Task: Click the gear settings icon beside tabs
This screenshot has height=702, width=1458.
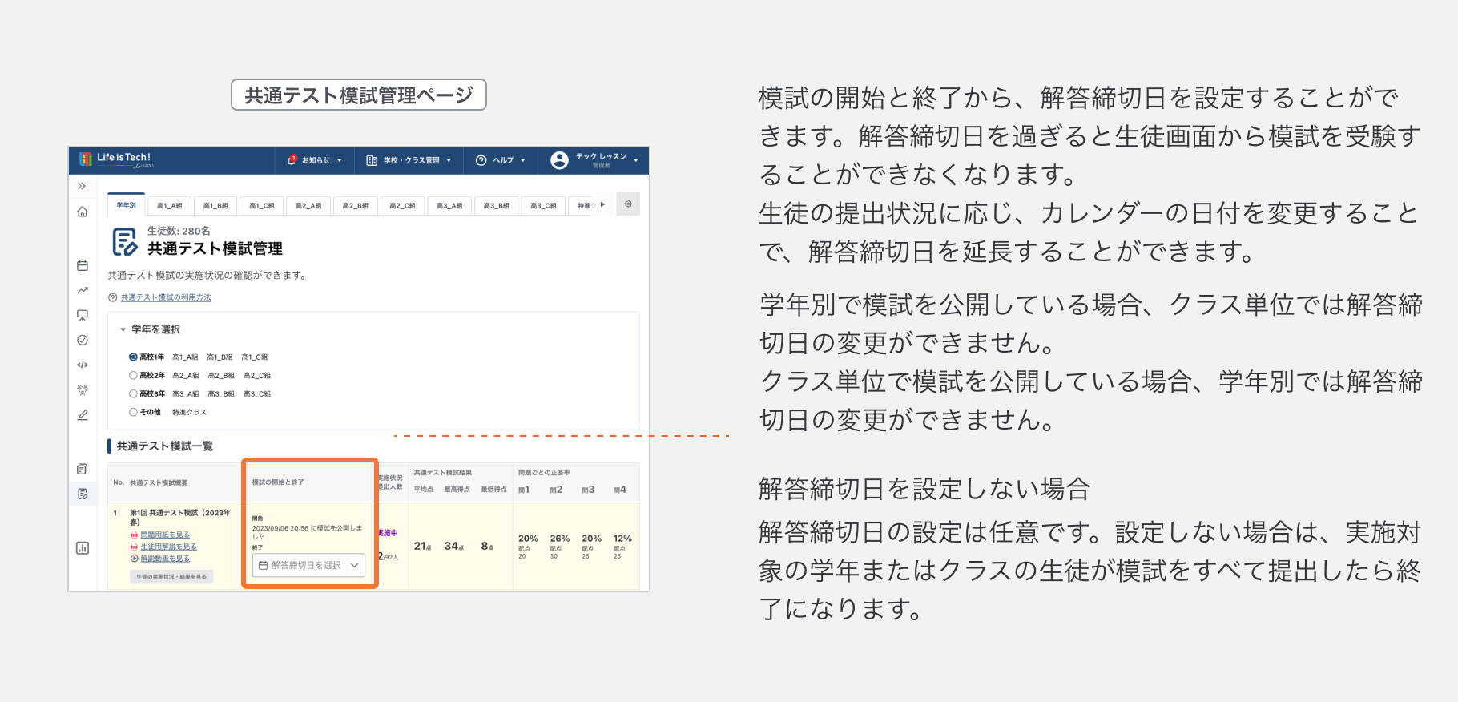Action: 628,204
